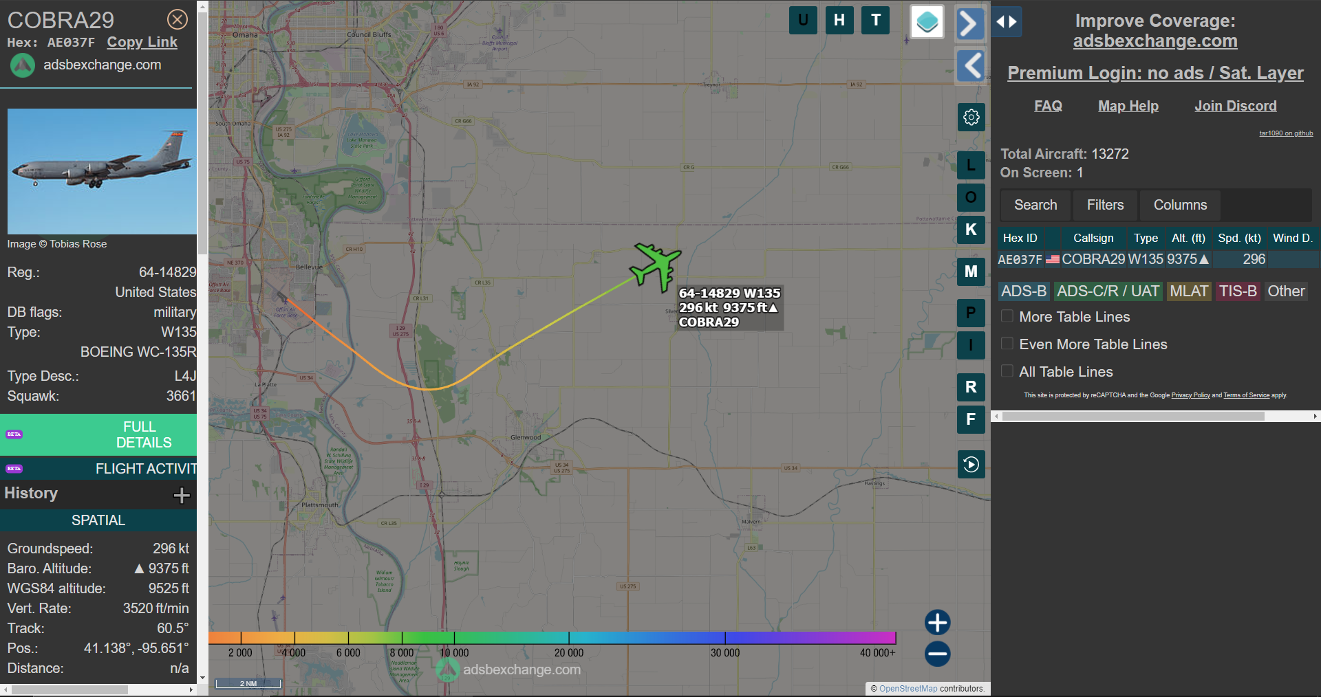1321x697 pixels.
Task: Click the F map button
Action: (971, 419)
